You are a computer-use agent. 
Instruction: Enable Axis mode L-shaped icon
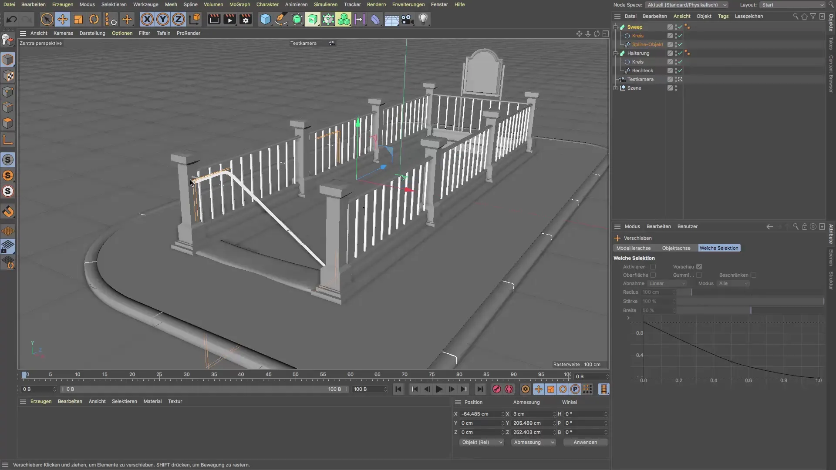(x=8, y=140)
